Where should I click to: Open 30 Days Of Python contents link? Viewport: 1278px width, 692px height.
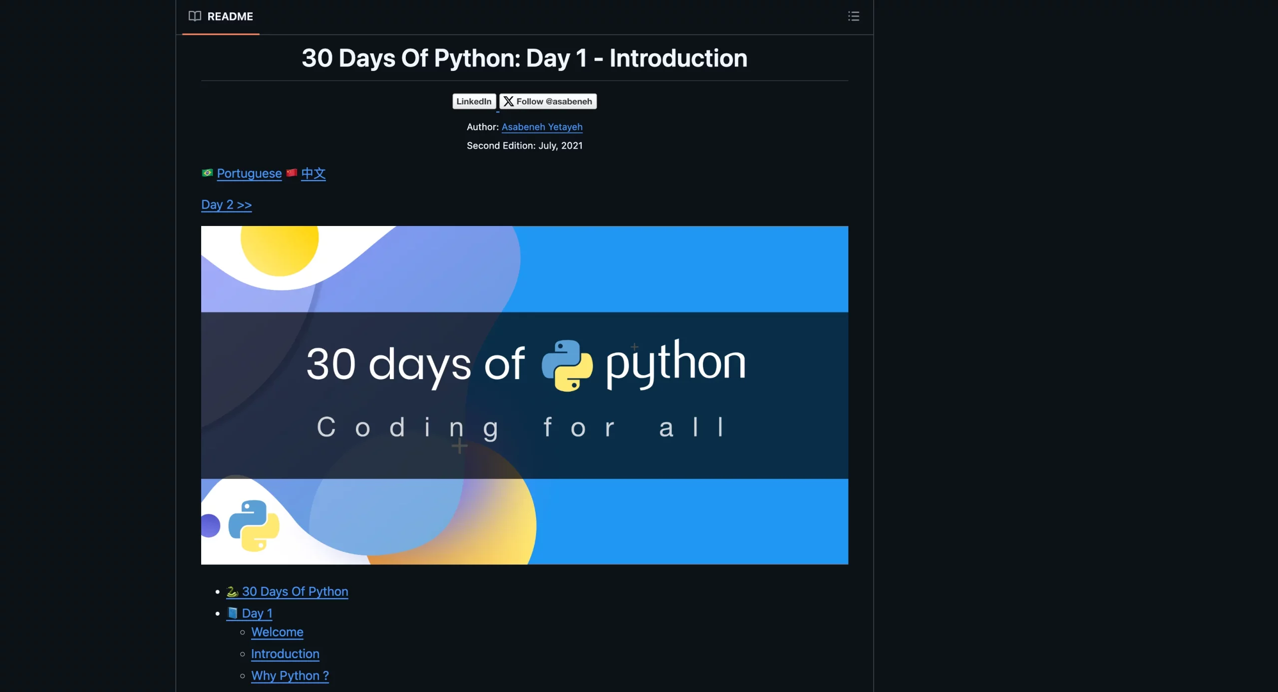pos(287,591)
